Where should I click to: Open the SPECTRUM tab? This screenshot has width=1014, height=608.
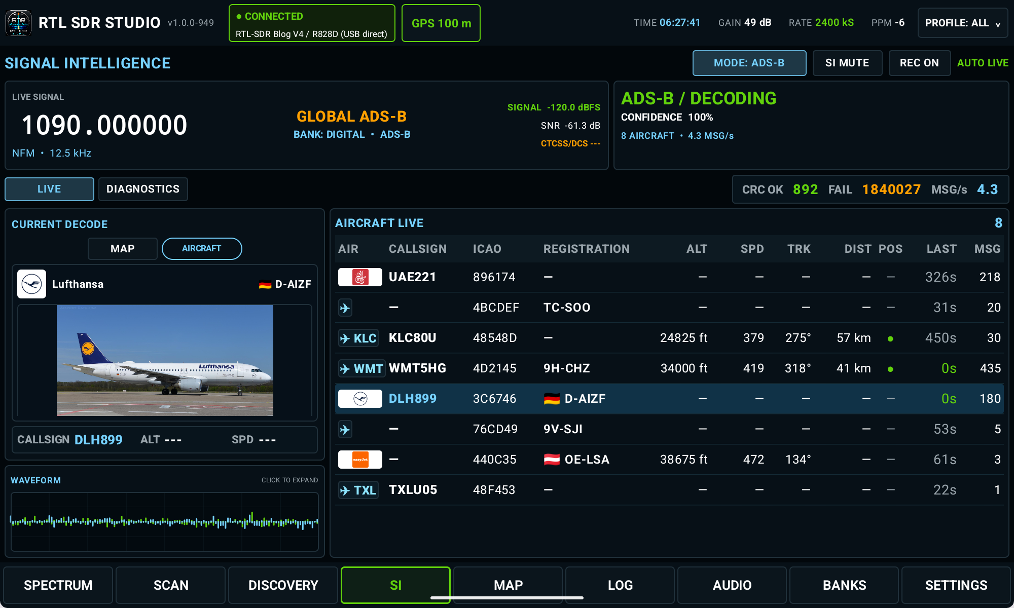tap(58, 585)
